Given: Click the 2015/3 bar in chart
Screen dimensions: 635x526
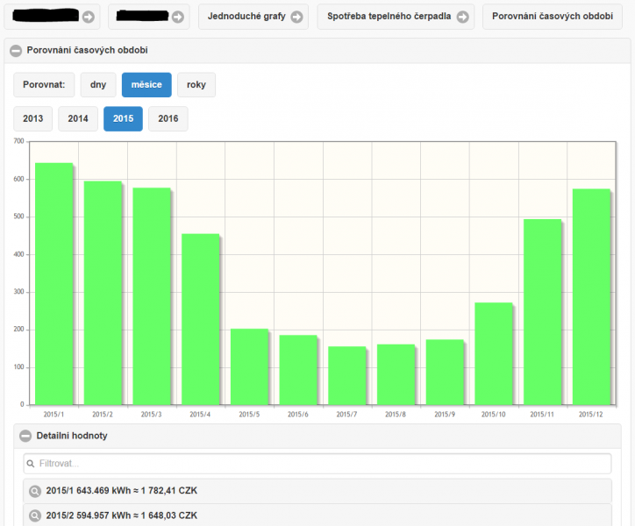Looking at the screenshot, I should [152, 296].
